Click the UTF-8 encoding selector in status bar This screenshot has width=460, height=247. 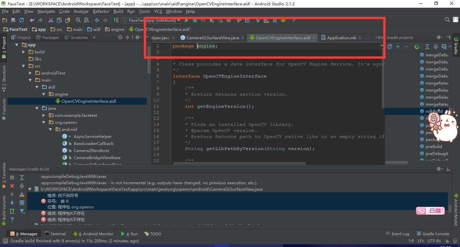pyautogui.click(x=434, y=241)
